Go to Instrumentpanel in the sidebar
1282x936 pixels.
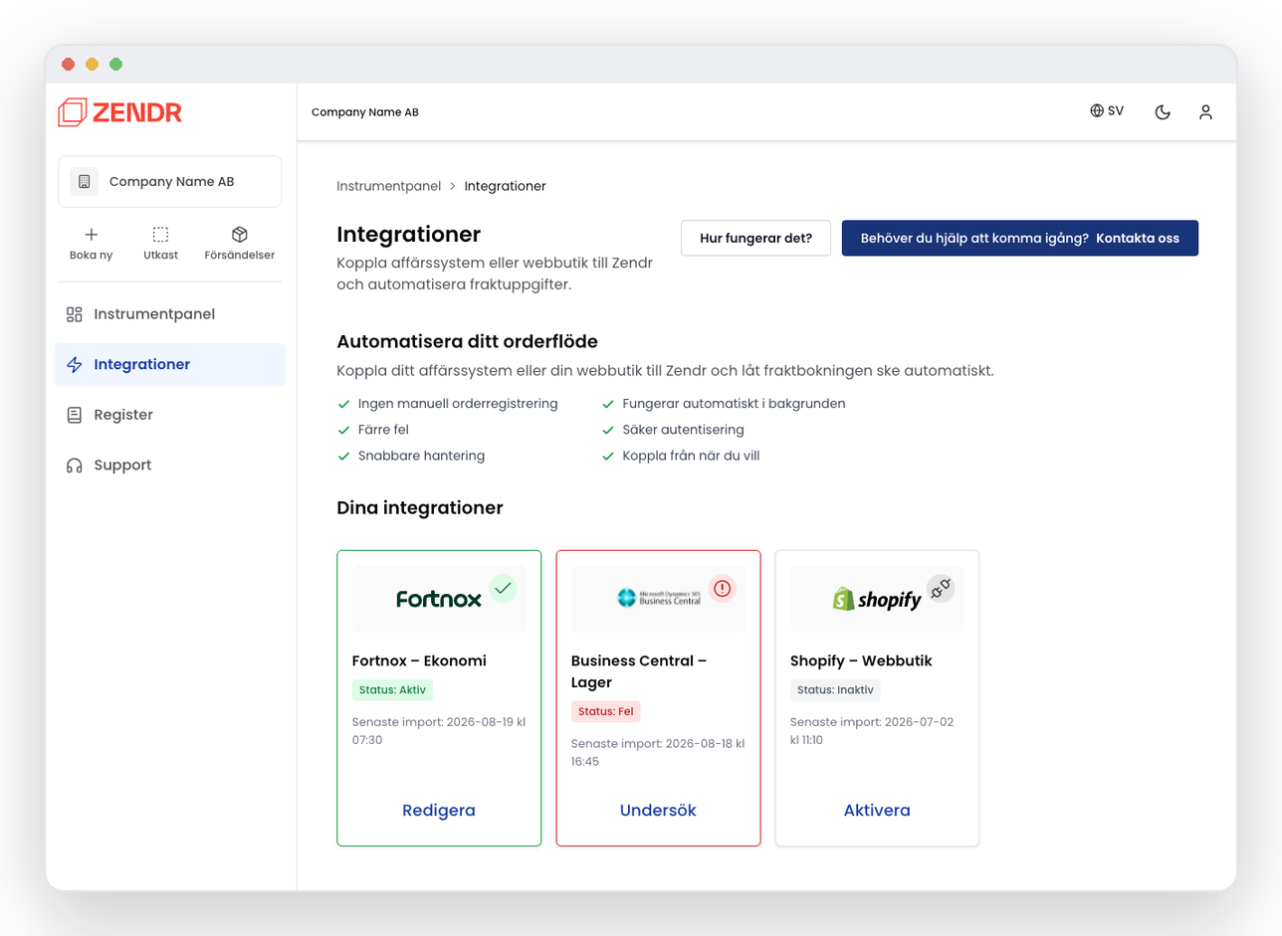coord(170,314)
